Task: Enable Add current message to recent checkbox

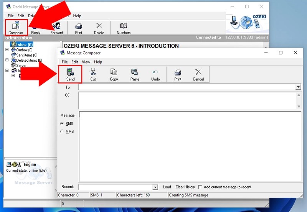Action: click(200, 187)
